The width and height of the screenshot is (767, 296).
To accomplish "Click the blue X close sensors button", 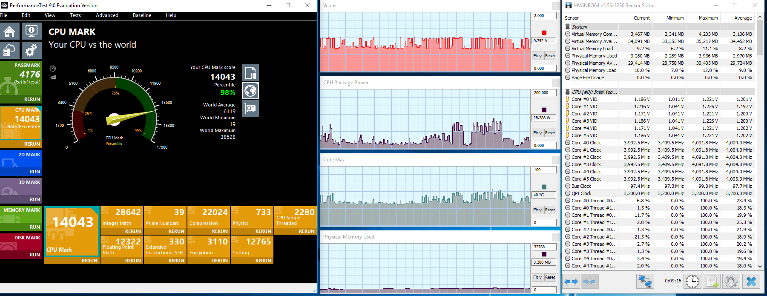I will [751, 281].
